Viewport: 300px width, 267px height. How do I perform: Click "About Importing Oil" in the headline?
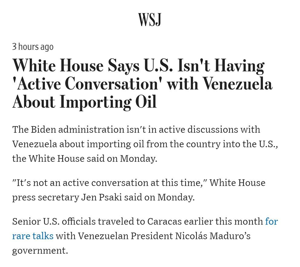[x=84, y=102]
